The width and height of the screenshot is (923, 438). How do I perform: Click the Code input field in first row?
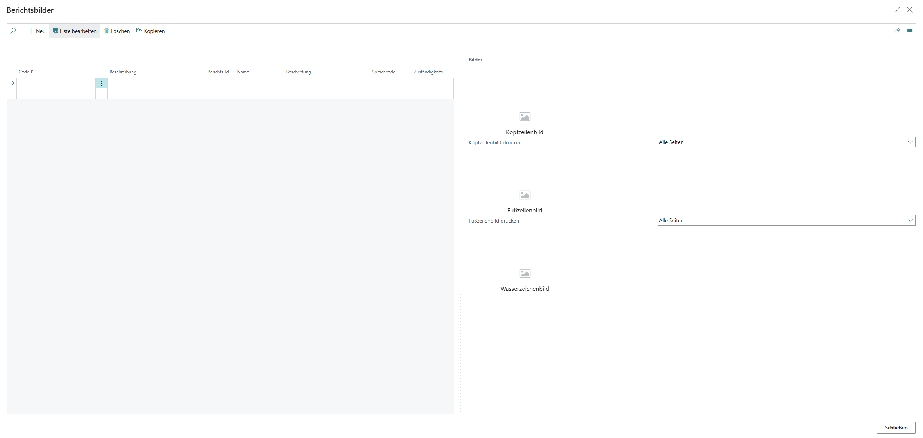click(56, 83)
